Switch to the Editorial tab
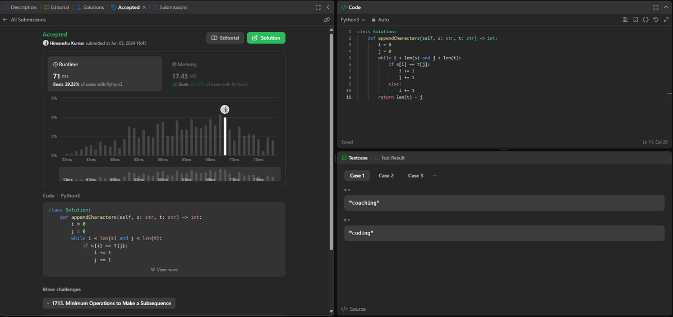 click(56, 7)
